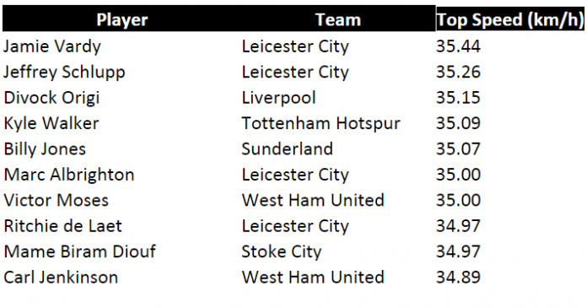The image size is (587, 308).
Task: Select the Jeffrey Schlupp cell
Action: coord(64,73)
